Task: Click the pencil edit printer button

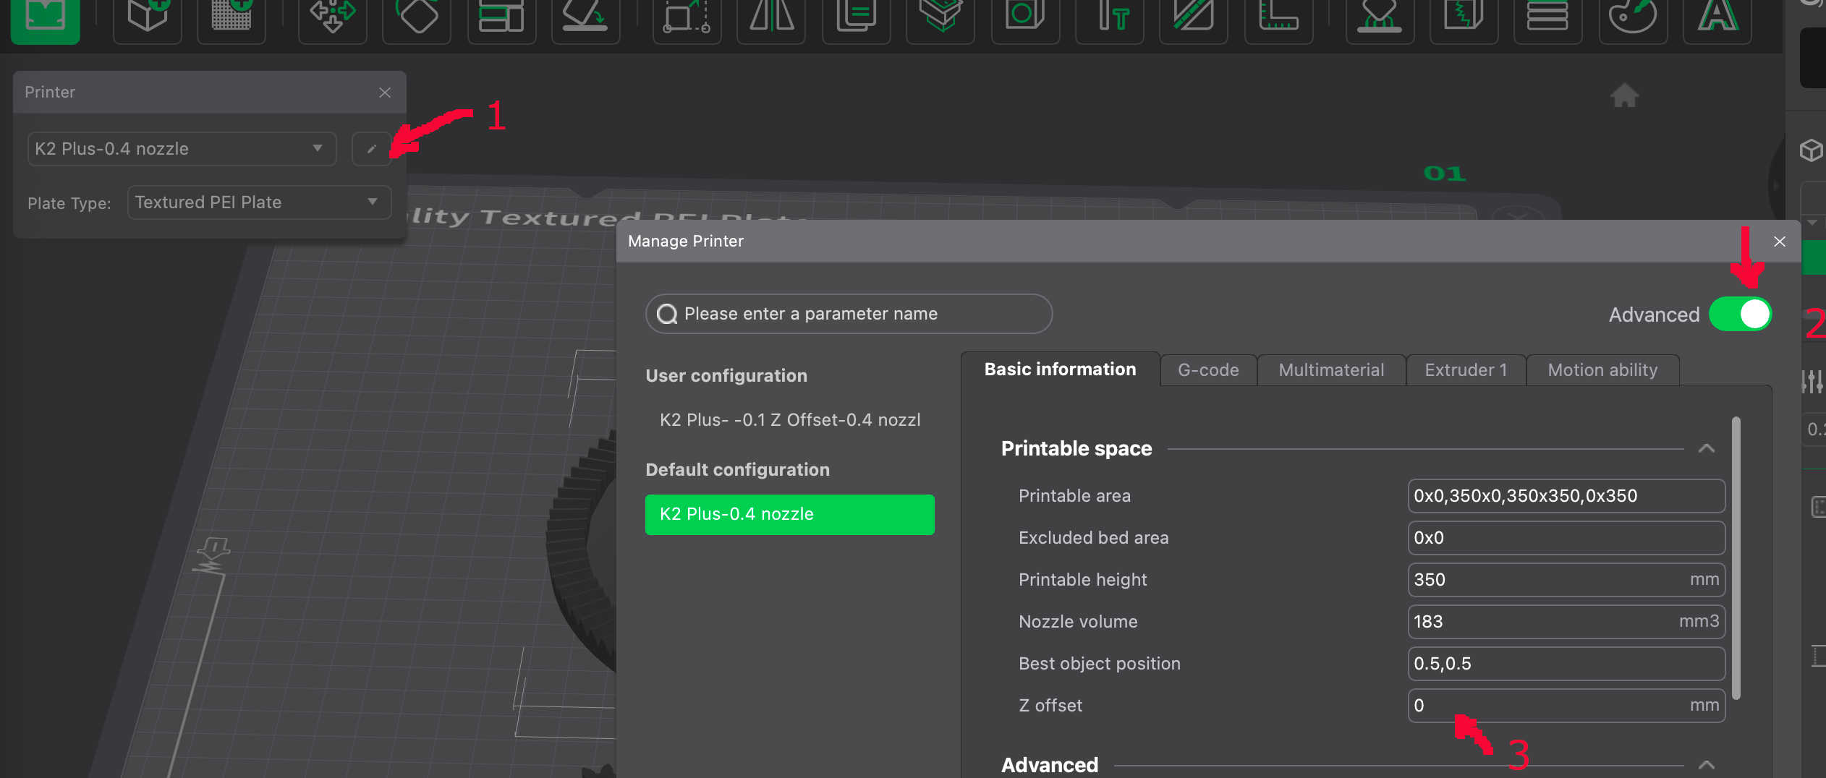Action: pyautogui.click(x=371, y=149)
